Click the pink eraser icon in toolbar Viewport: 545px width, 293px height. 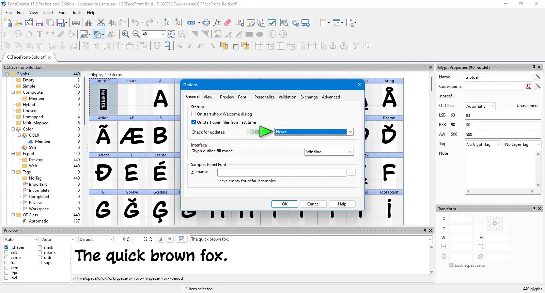coord(228,23)
